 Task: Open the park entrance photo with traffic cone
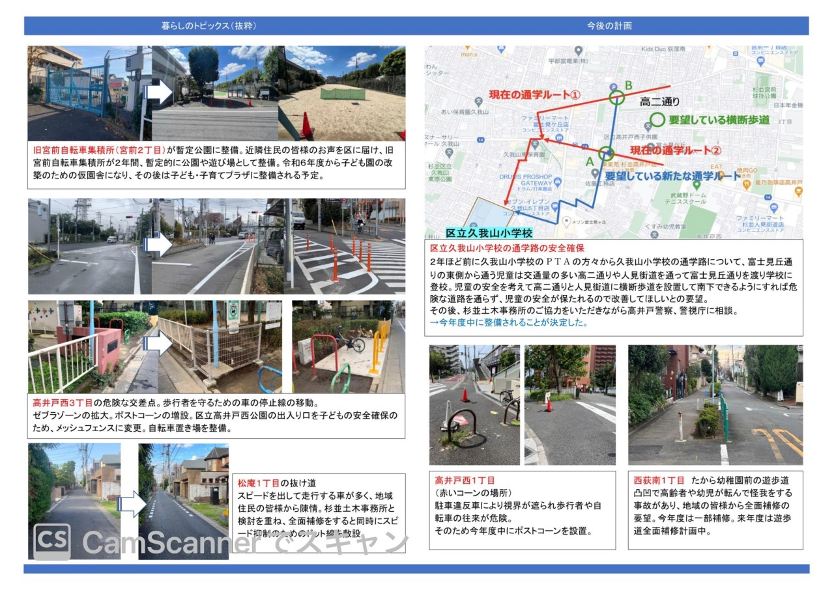[216, 92]
